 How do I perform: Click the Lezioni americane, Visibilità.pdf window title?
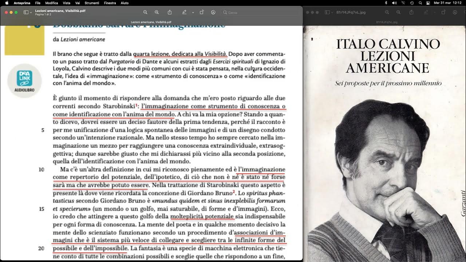tap(60, 11)
